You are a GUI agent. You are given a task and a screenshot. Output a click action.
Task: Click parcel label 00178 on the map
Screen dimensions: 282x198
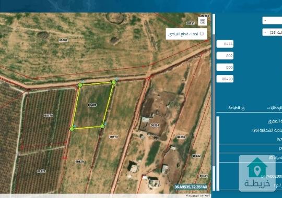click(x=49, y=116)
